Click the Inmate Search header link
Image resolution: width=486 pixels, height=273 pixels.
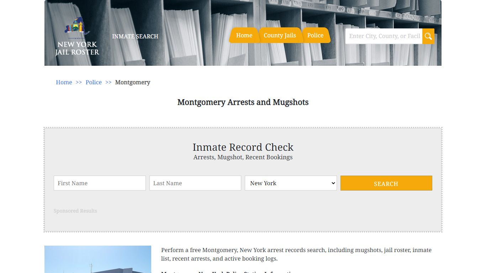[x=135, y=36]
